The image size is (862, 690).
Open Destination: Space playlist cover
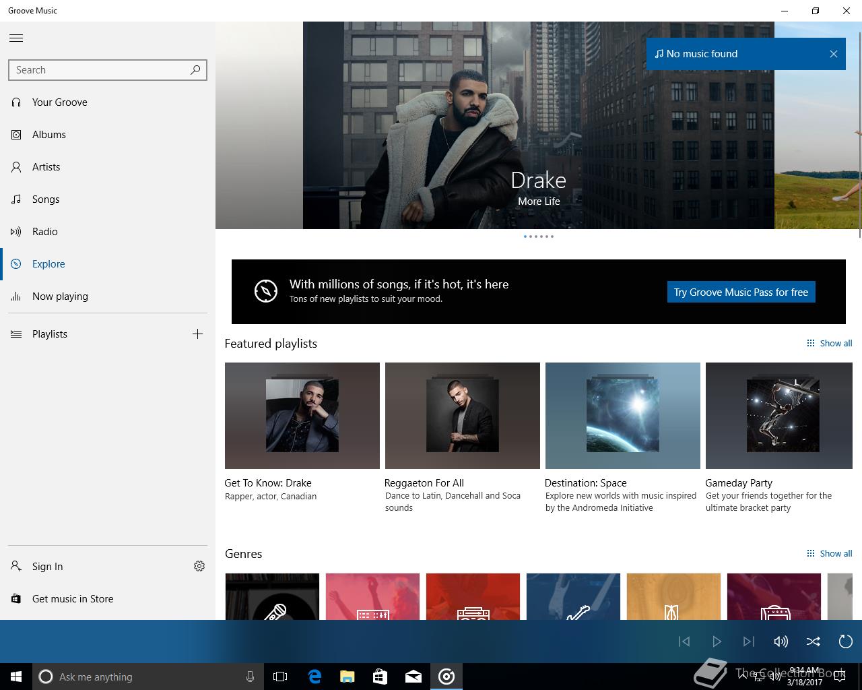[x=623, y=416]
